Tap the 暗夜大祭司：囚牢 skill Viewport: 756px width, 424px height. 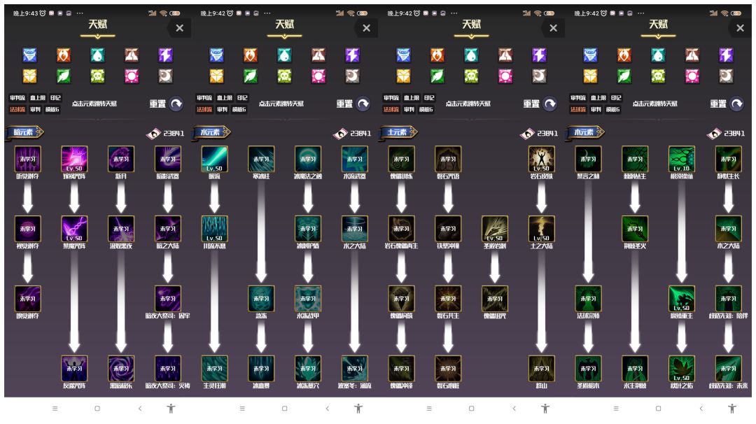[x=167, y=299]
